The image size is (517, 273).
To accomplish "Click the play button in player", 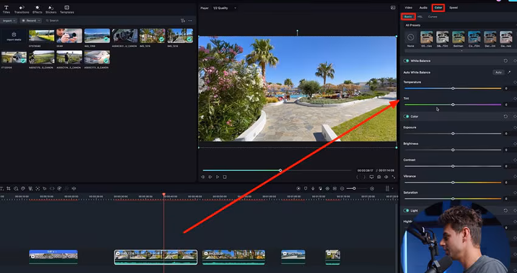I will pos(218,177).
